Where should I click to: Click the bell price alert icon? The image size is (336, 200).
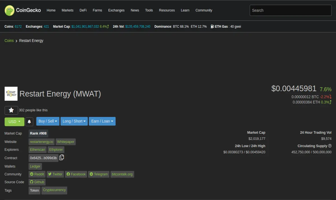[29, 122]
